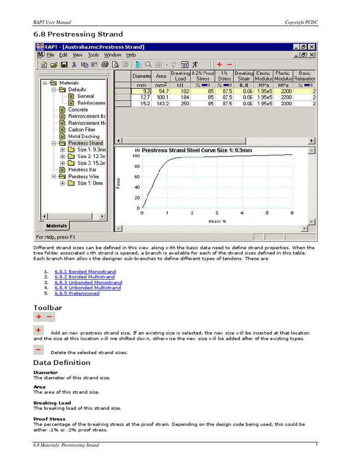
Task: Click the General page icon in tree
Action: [71, 96]
